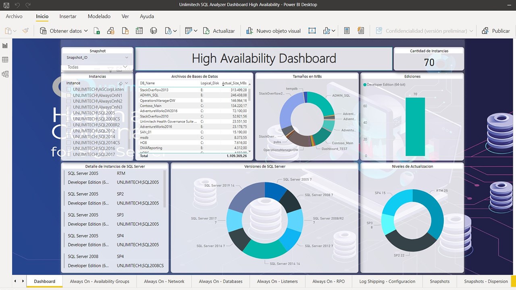Image resolution: width=516 pixels, height=290 pixels.
Task: Go to next page tabs arrow
Action: [23, 281]
